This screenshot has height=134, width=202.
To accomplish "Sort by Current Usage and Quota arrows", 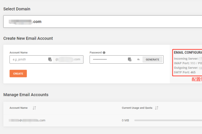I will (157, 108).
